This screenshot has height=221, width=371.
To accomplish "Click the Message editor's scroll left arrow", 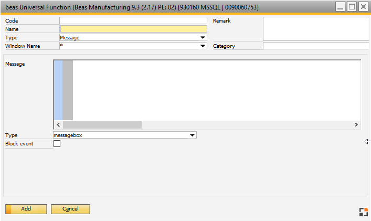I will [58, 125].
